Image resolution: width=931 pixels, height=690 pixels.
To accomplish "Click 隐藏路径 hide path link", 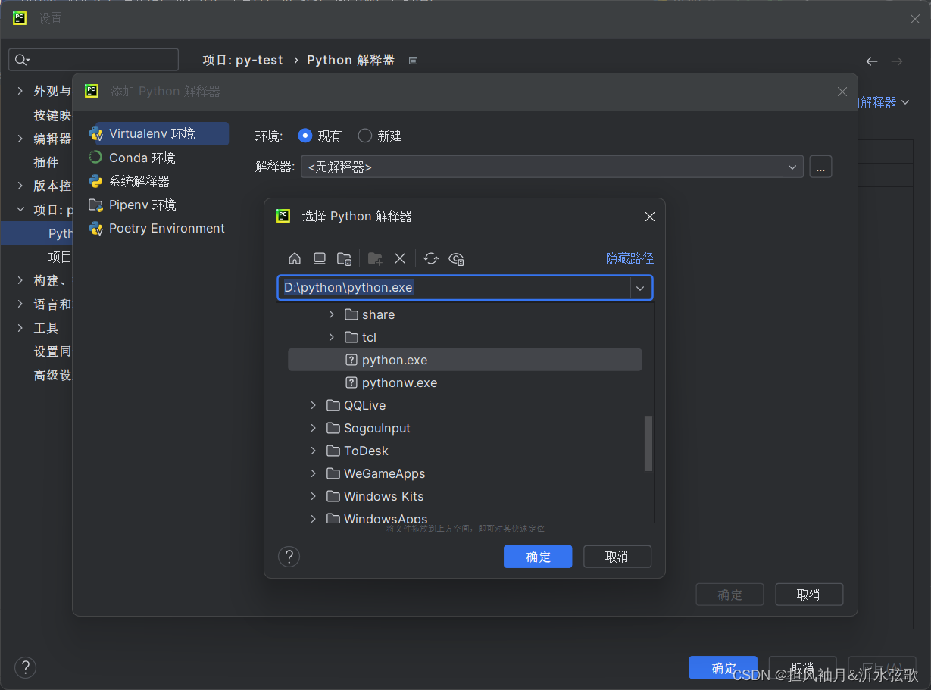I will coord(630,258).
